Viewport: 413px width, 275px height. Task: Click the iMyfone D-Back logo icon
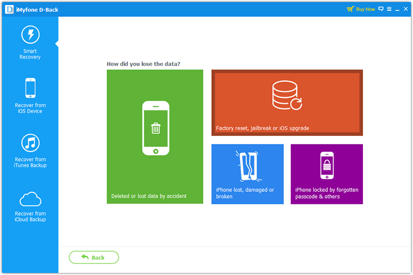(x=9, y=10)
